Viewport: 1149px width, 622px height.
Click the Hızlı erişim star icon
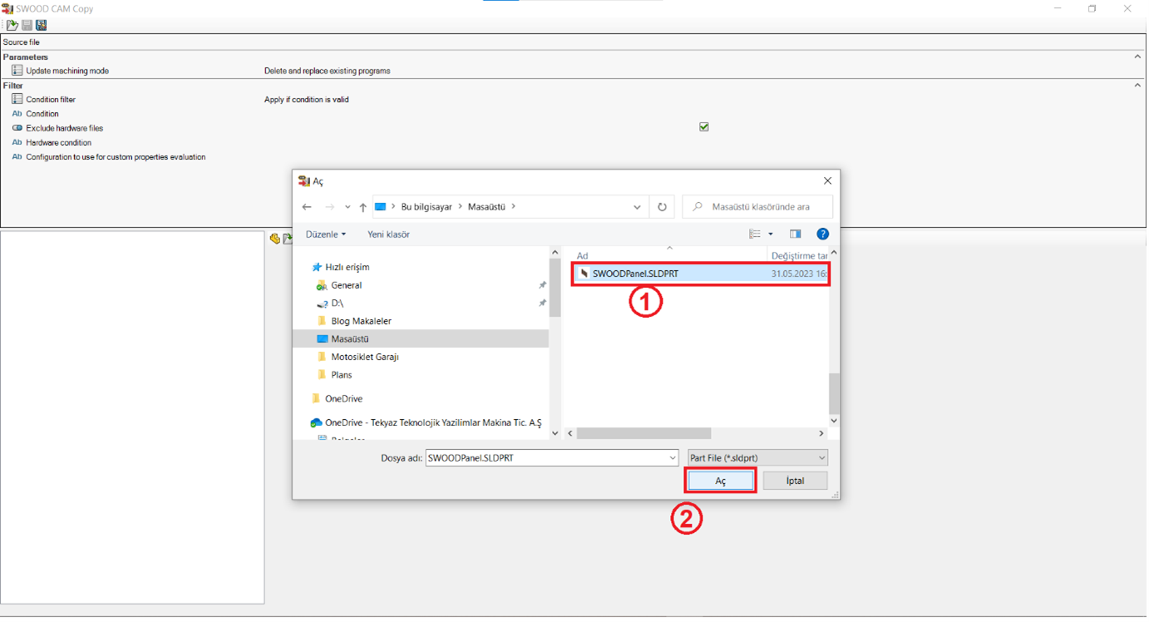[316, 268]
